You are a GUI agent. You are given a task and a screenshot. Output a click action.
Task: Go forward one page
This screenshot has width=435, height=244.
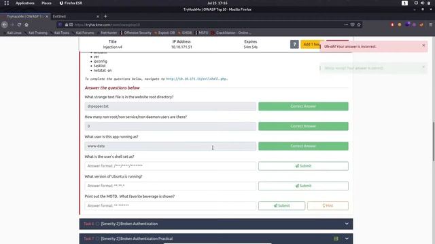[12, 24]
